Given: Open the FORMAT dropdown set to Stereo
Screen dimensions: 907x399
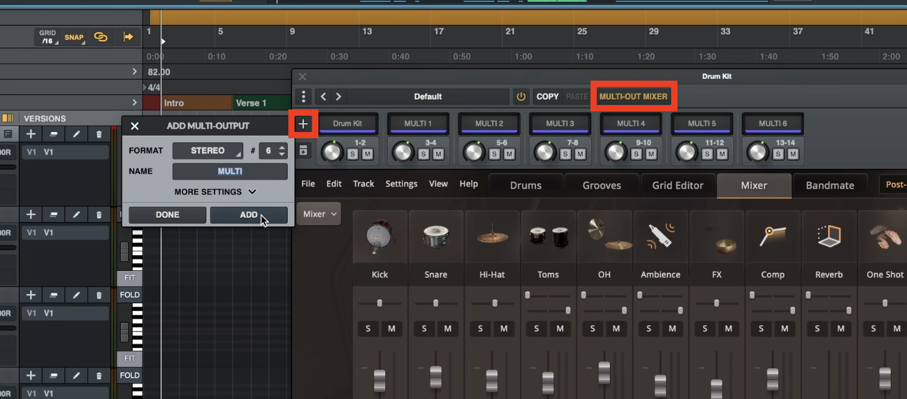Looking at the screenshot, I should coord(208,151).
